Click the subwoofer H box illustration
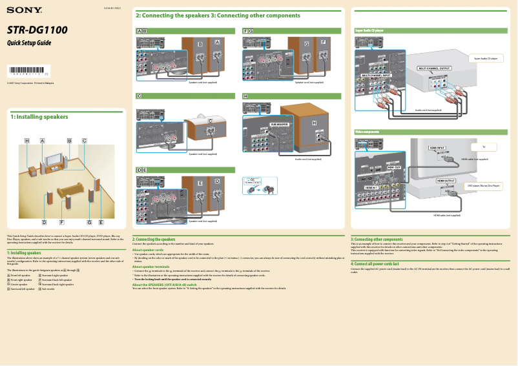Image resolution: width=518 pixels, height=366 pixels. (315, 132)
